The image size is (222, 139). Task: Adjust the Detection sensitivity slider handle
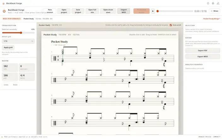coord(21,33)
